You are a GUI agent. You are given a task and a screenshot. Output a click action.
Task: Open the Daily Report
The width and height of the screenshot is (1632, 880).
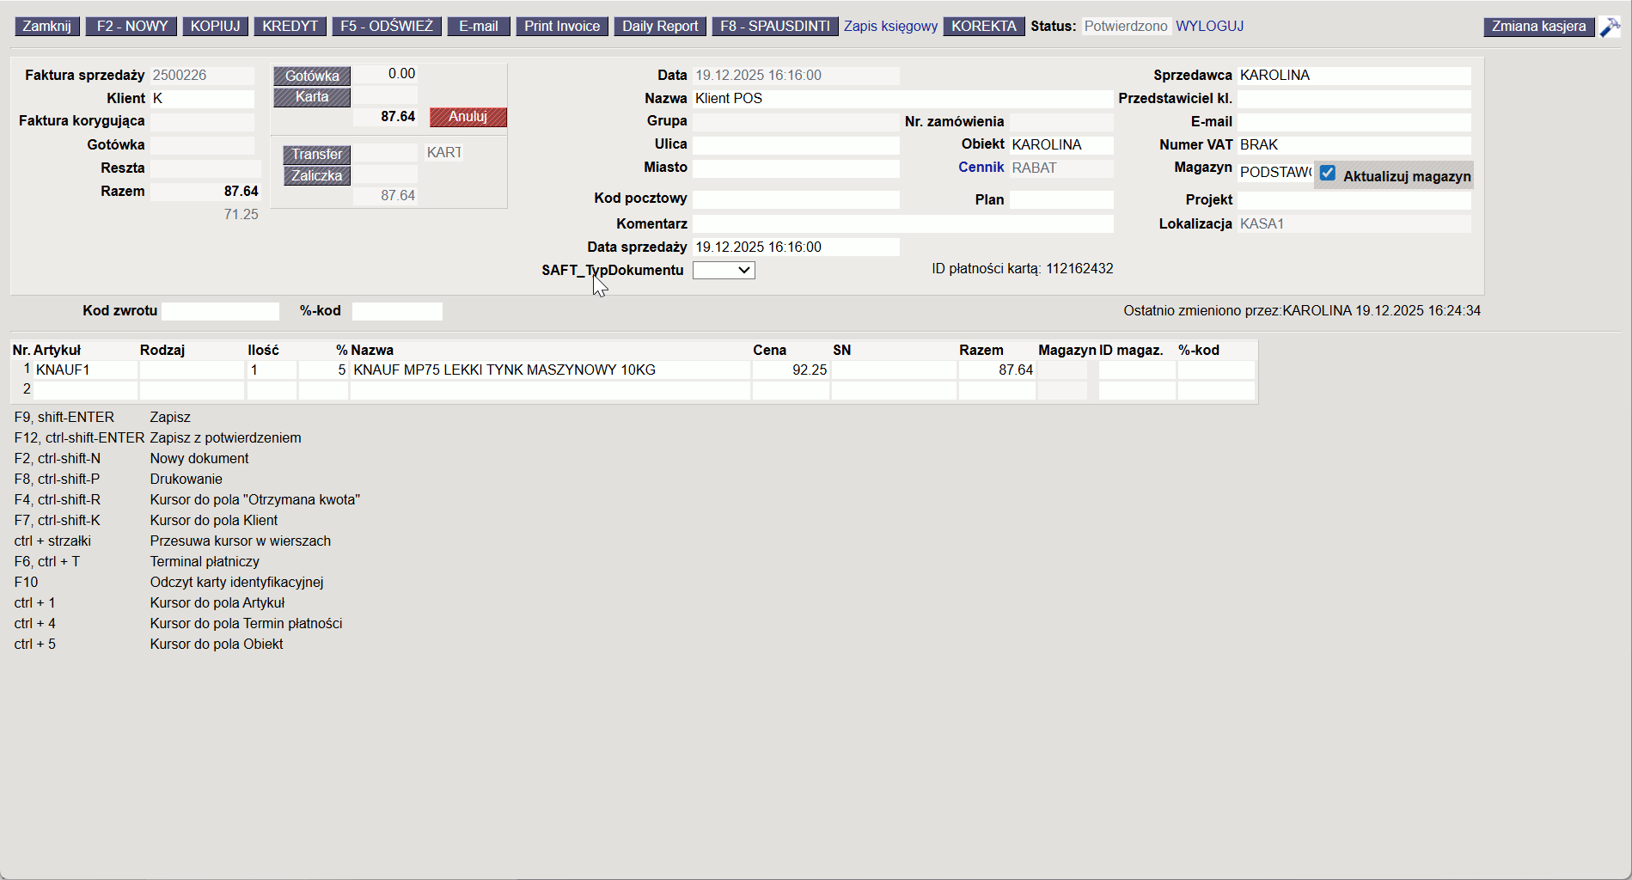click(x=659, y=27)
